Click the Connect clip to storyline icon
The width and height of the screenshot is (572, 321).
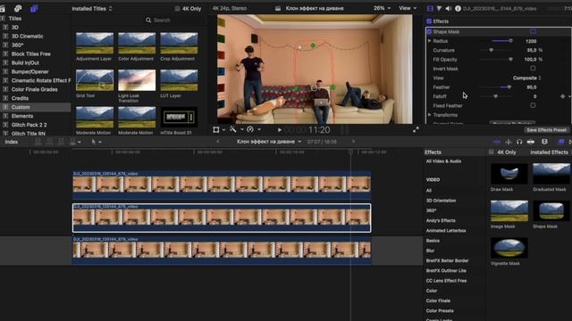38,142
